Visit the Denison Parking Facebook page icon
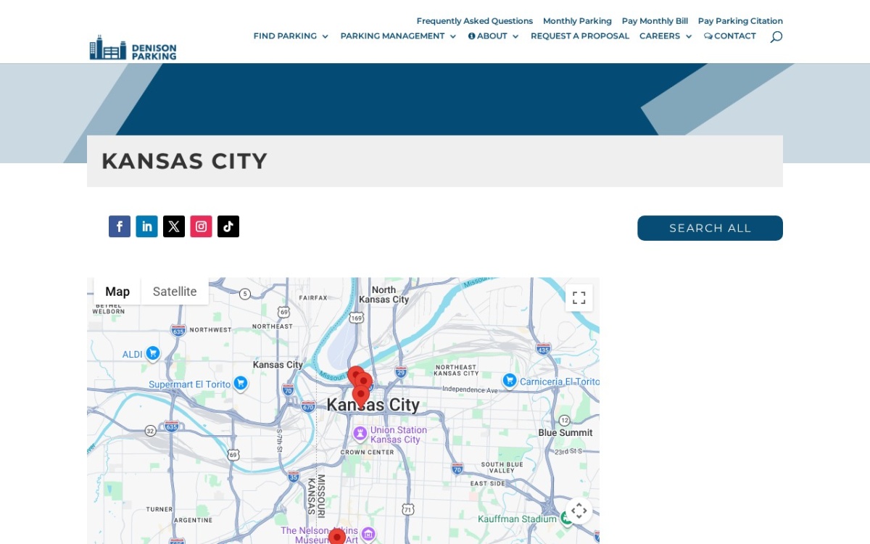This screenshot has height=544, width=870. pos(120,226)
